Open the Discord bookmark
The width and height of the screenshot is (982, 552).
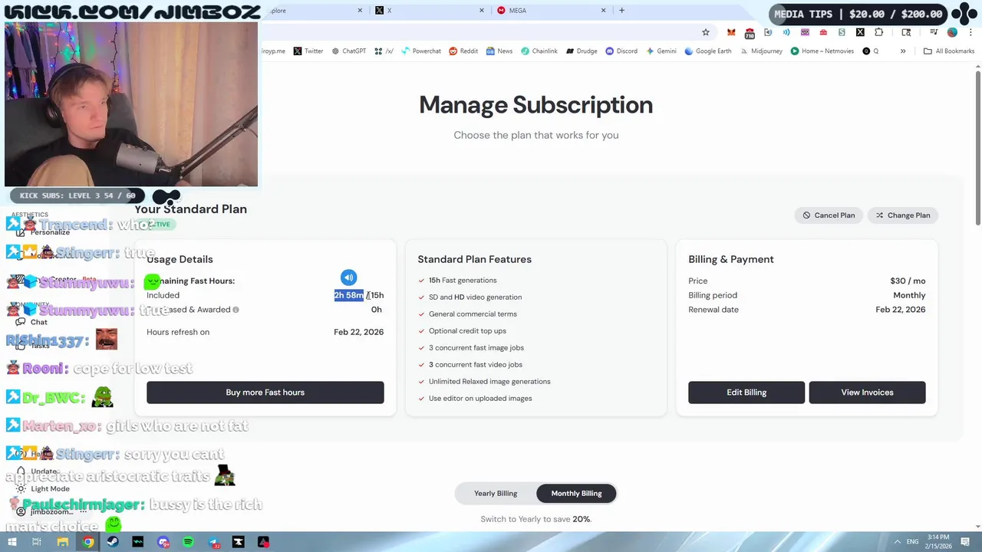tap(621, 51)
